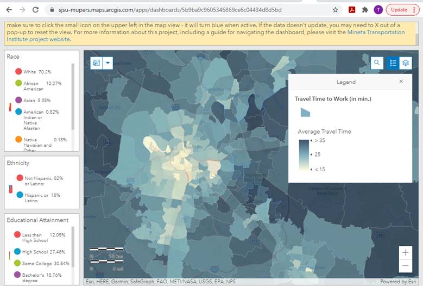Activate the map selection tool icon
Viewport: 423px width, 286px height.
pos(96,63)
